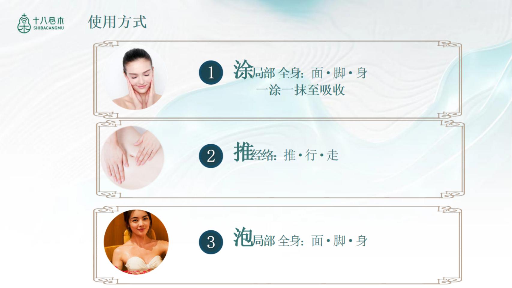Click the number 2 circle badge
Image resolution: width=512 pixels, height=288 pixels.
point(211,156)
